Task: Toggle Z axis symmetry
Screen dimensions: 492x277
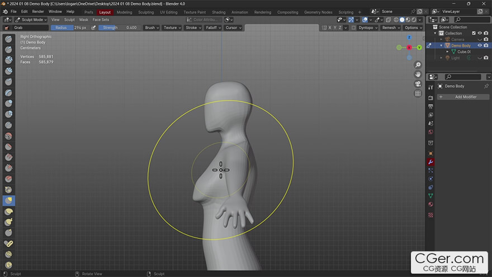Action: click(340, 27)
